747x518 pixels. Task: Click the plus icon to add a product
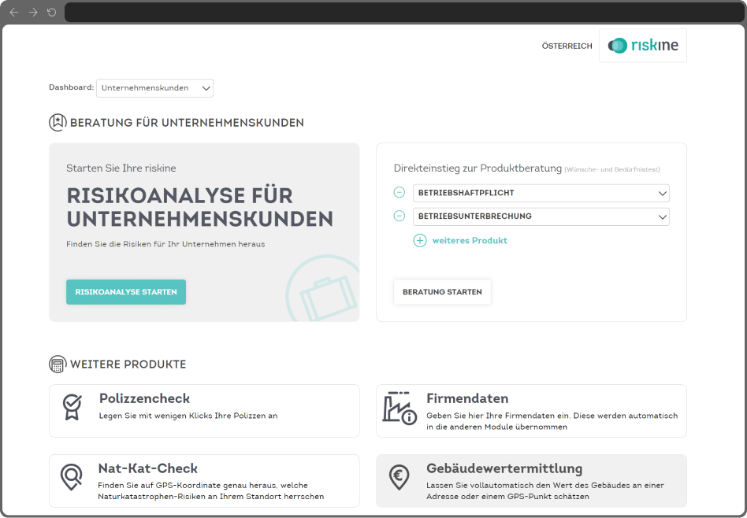point(420,240)
